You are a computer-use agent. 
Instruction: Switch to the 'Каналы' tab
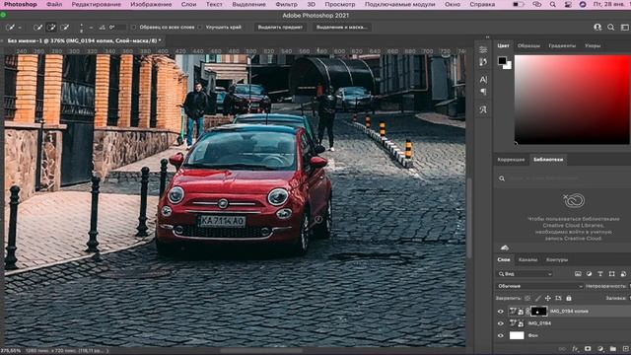click(x=527, y=260)
